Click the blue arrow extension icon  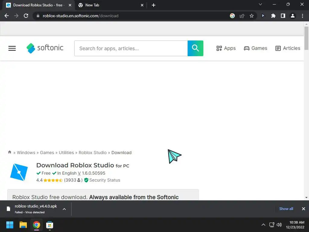click(x=263, y=16)
